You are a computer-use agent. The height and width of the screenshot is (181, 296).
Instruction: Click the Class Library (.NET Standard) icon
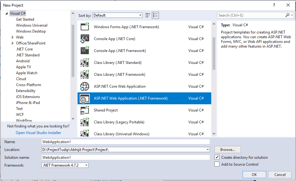(85, 62)
